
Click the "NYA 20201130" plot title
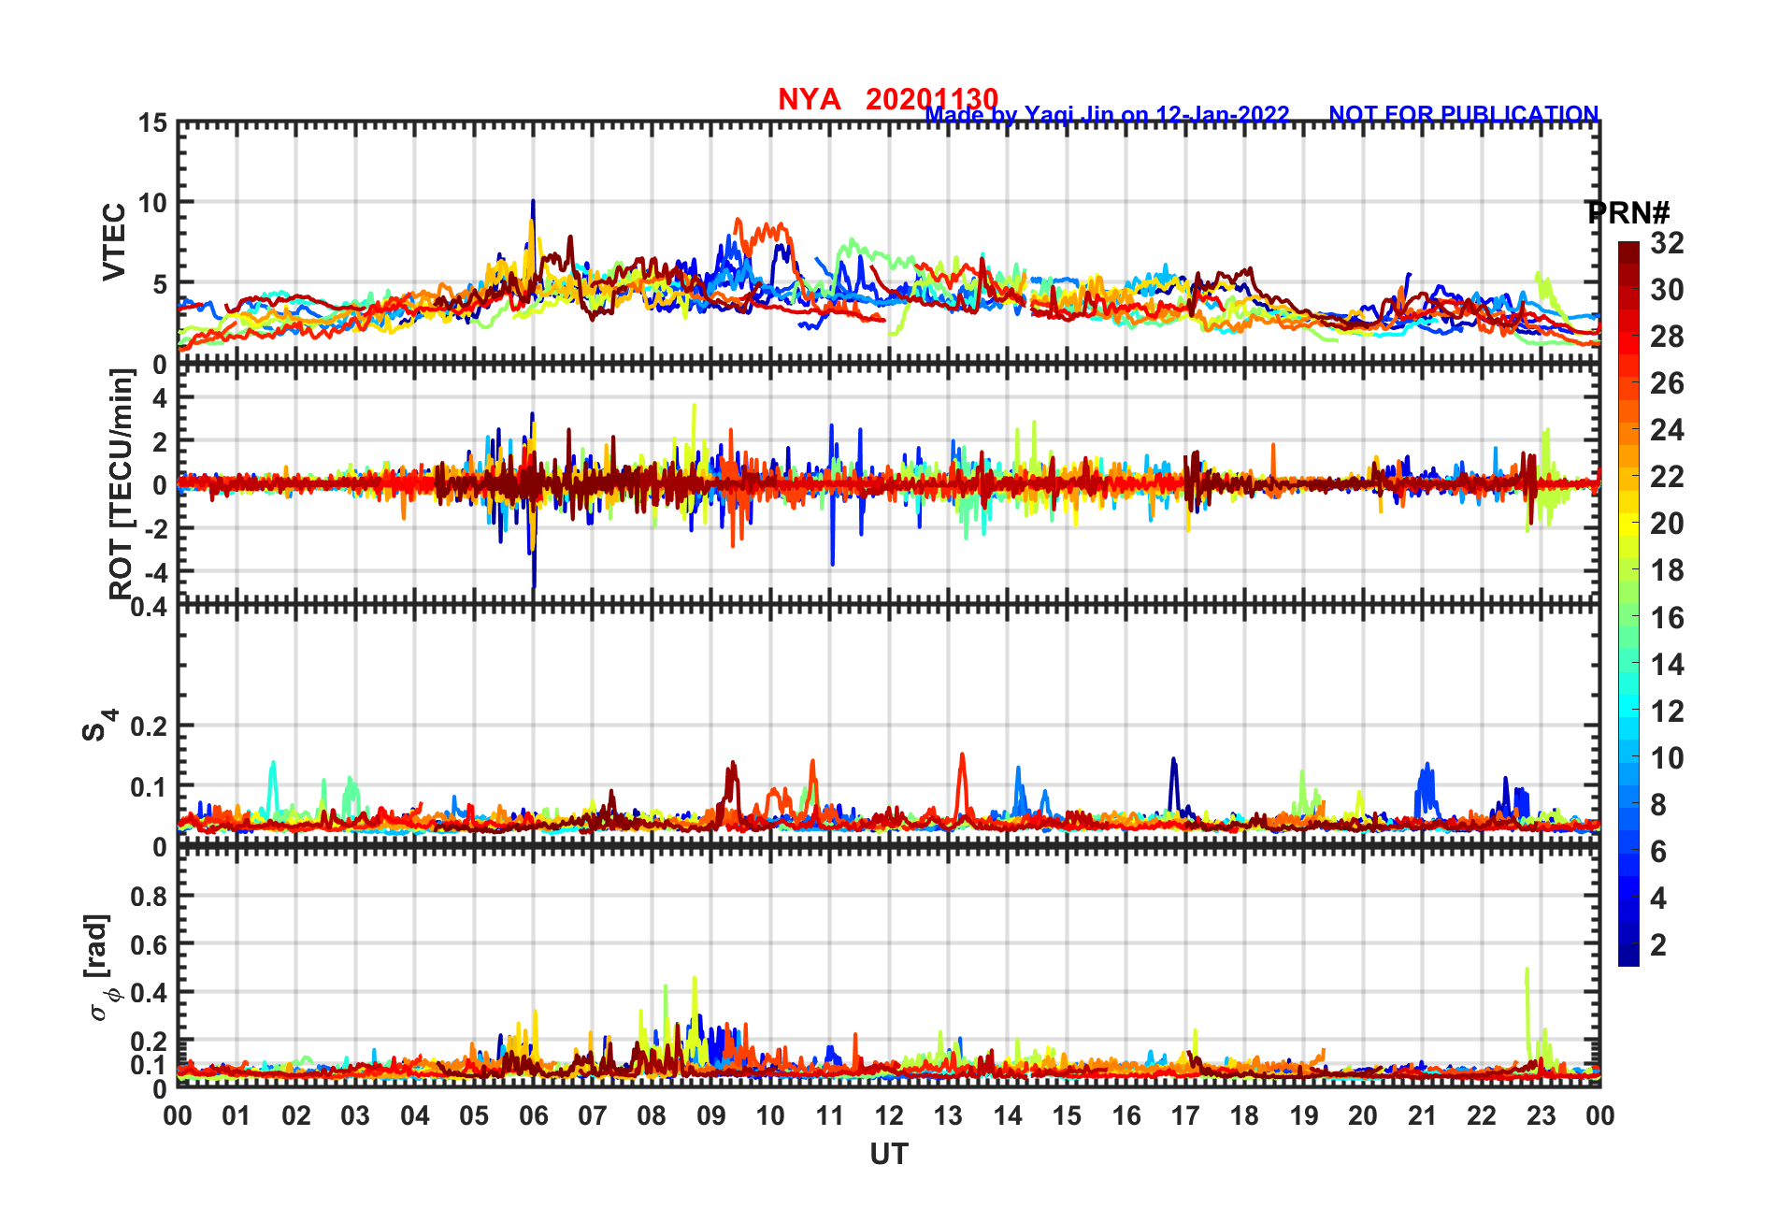[888, 99]
